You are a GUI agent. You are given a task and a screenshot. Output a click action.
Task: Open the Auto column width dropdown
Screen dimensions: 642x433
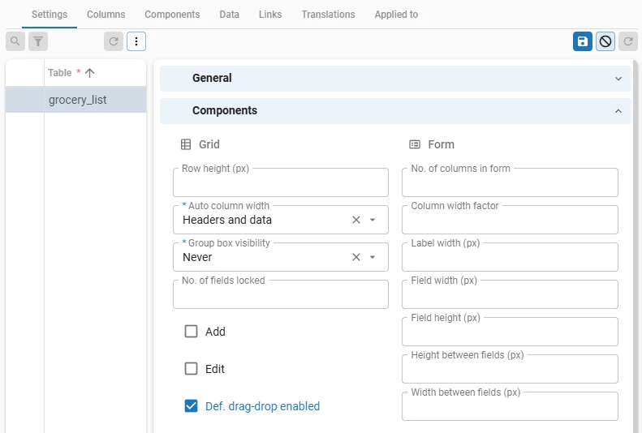373,220
